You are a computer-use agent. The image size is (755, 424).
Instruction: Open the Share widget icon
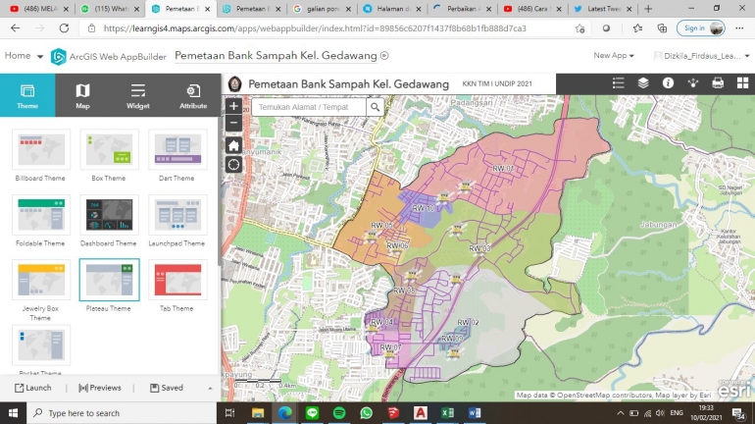(x=692, y=83)
